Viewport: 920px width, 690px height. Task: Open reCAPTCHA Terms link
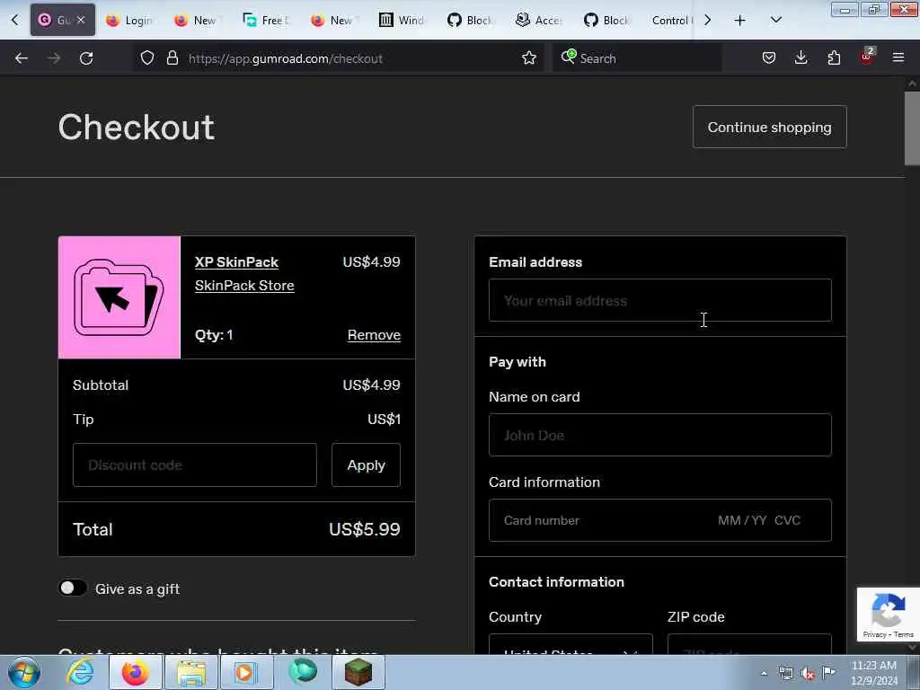904,634
